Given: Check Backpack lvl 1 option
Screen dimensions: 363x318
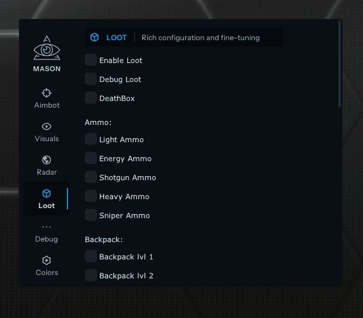Looking at the screenshot, I should (x=91, y=257).
